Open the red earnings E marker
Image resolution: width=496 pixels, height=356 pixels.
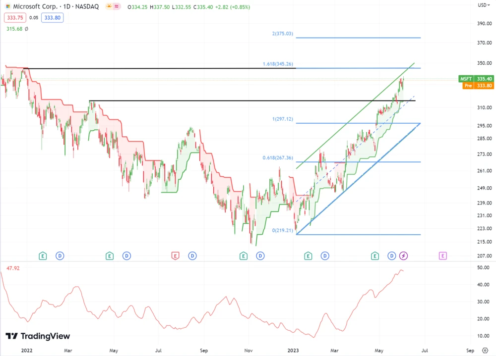(x=175, y=256)
